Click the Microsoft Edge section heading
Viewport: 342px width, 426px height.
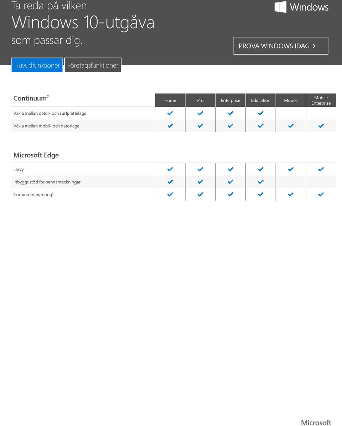point(36,155)
